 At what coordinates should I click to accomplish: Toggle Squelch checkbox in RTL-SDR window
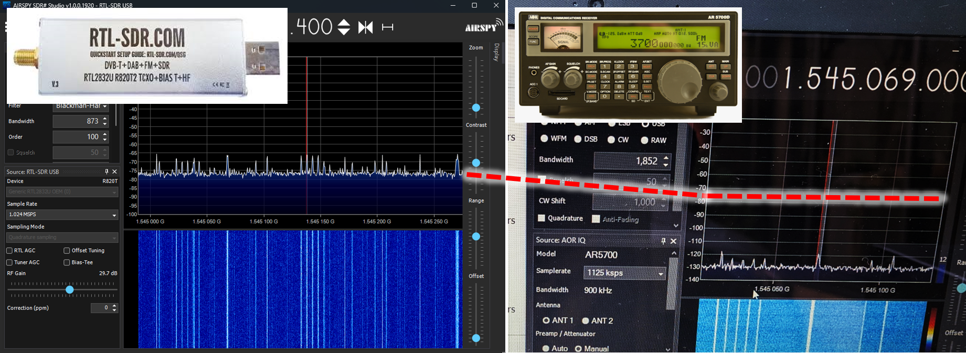10,153
